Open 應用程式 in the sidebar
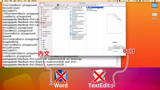The image size is (160, 90). pyautogui.click(x=44, y=27)
